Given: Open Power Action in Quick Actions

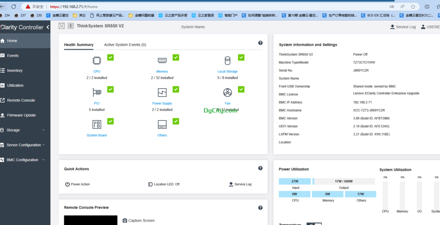Looking at the screenshot, I should pos(77,184).
